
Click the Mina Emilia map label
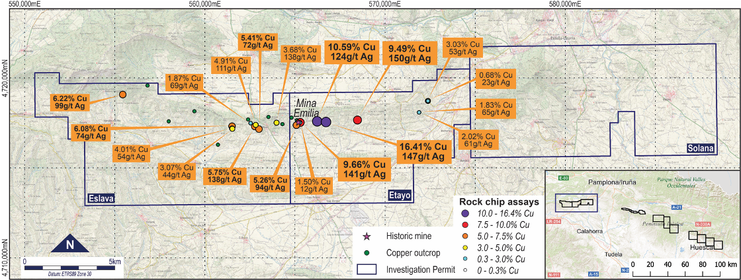(x=306, y=108)
